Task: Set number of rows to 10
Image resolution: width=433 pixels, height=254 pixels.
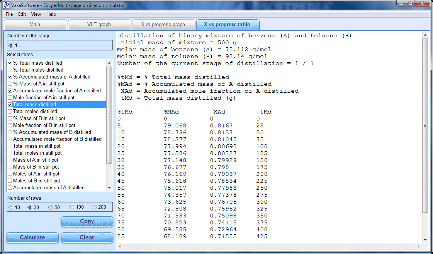Action: [x=11, y=207]
